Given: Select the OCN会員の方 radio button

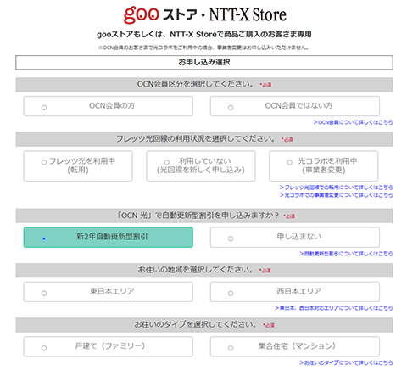Looking at the screenshot, I should [44, 108].
